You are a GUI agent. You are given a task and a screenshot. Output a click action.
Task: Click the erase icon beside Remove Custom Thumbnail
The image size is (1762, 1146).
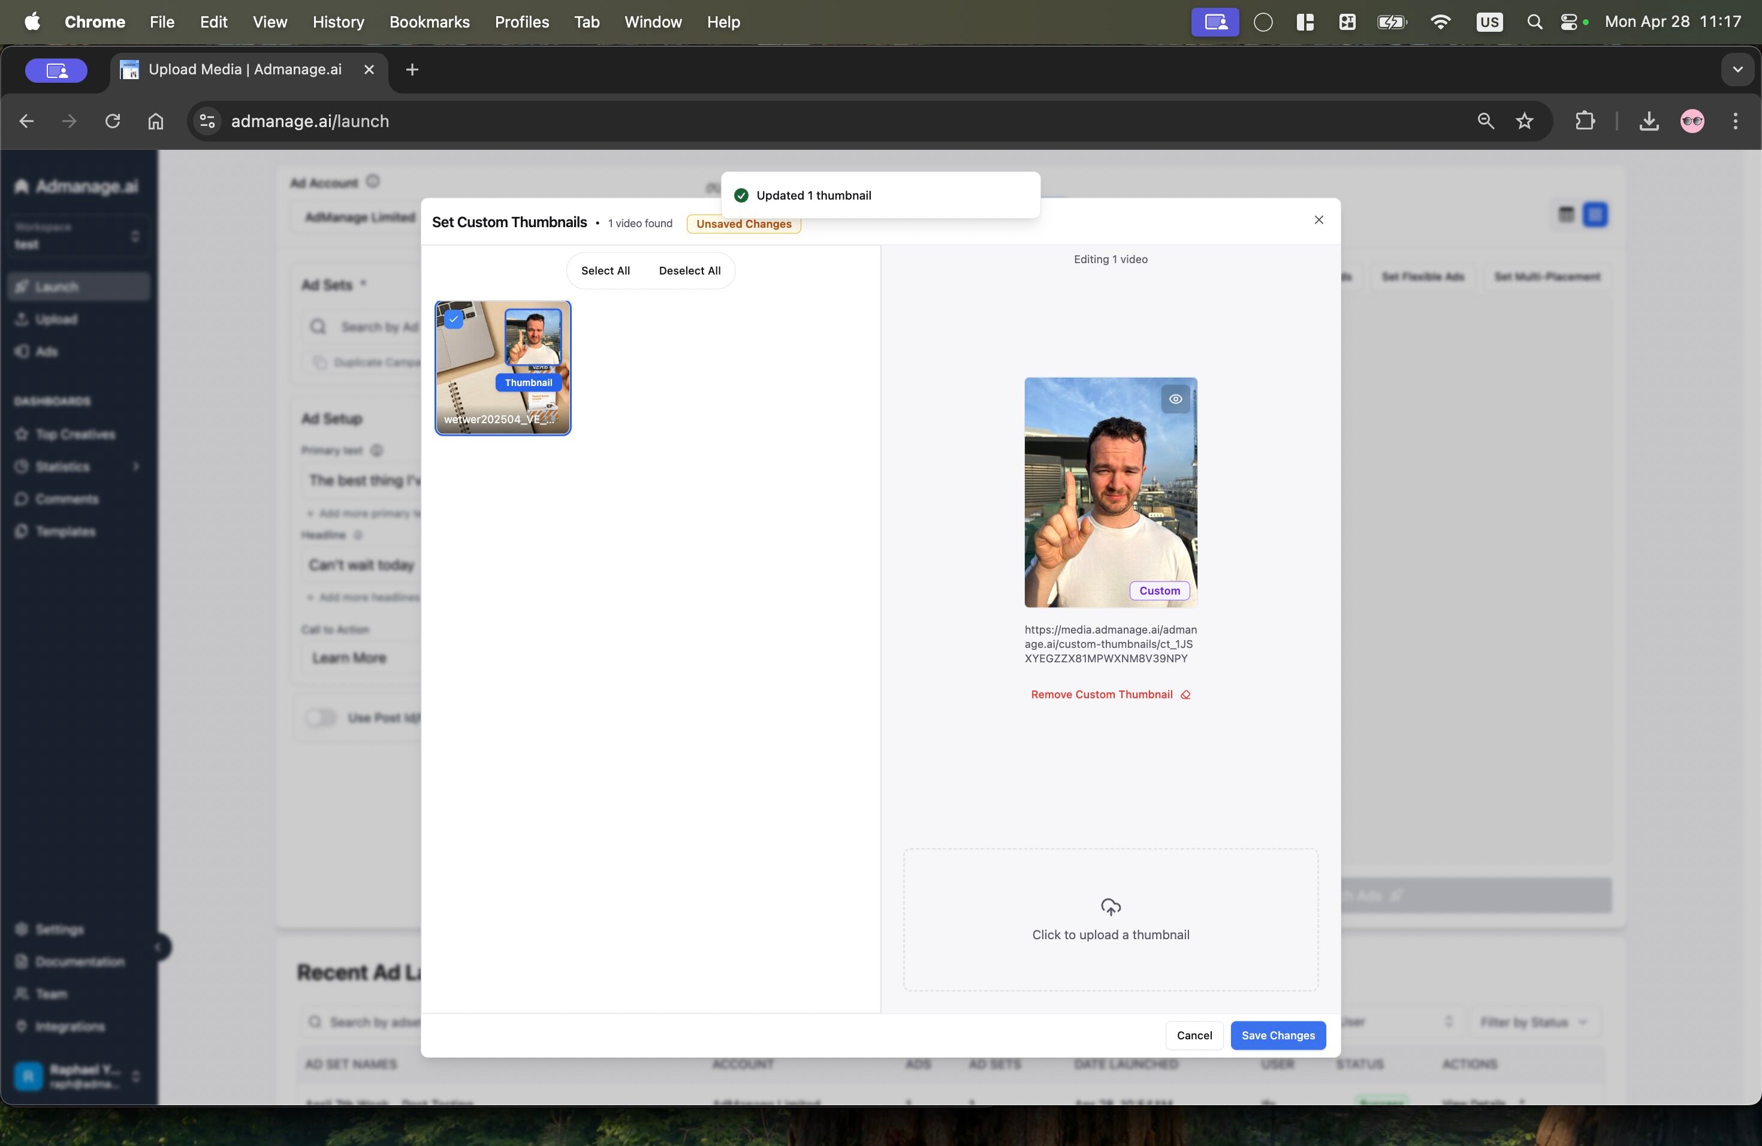pyautogui.click(x=1185, y=695)
